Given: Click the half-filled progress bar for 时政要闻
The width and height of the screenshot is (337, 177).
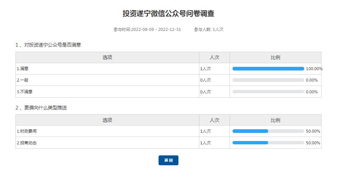Looking at the screenshot, I should pyautogui.click(x=268, y=131).
